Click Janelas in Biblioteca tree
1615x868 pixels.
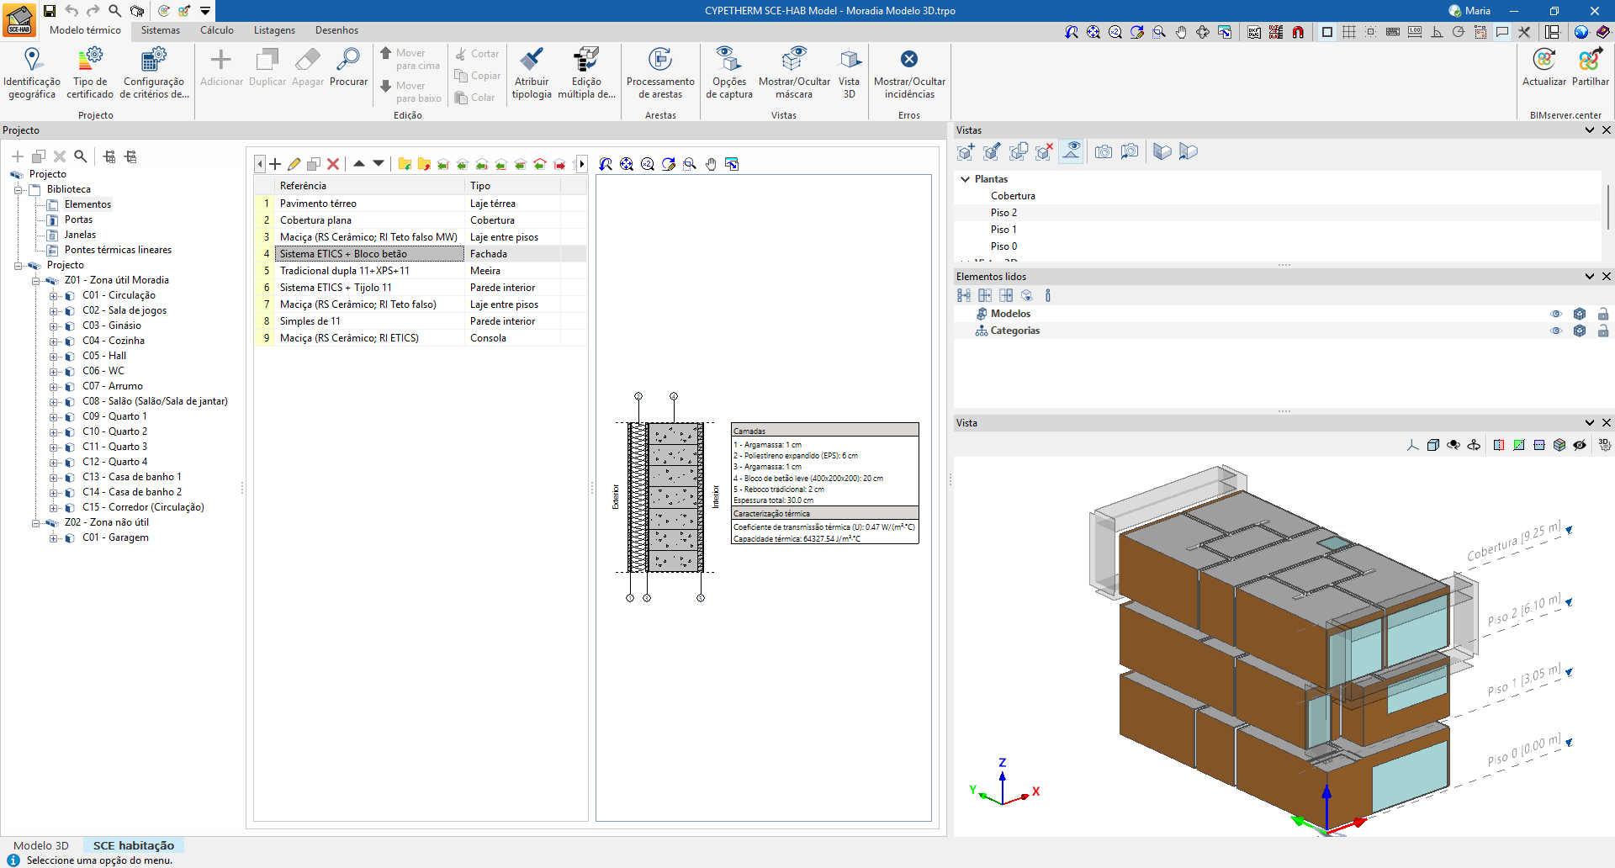pyautogui.click(x=80, y=235)
